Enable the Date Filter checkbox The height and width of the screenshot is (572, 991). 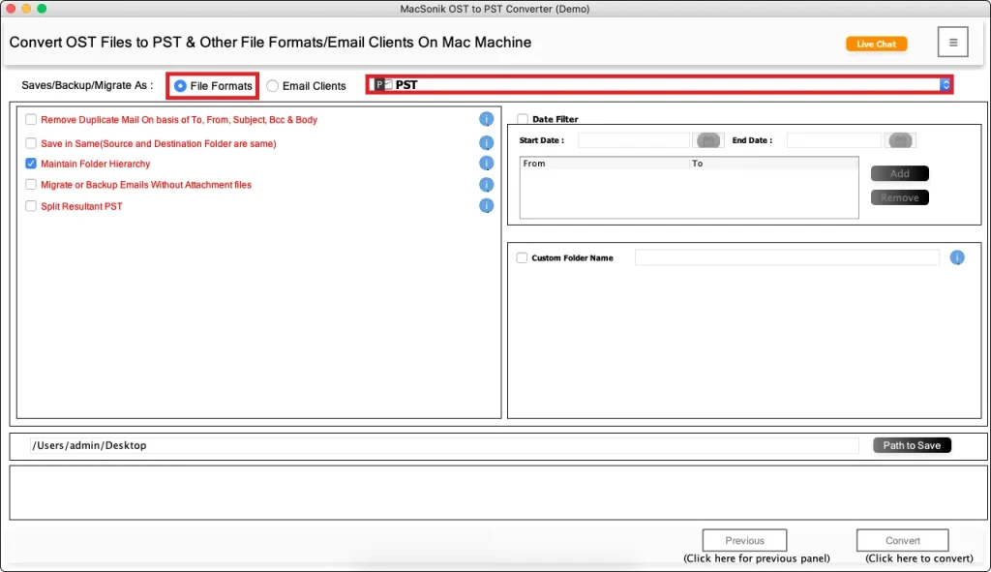click(523, 120)
